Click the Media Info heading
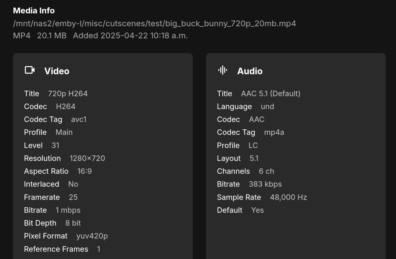The width and height of the screenshot is (396, 259). point(34,11)
